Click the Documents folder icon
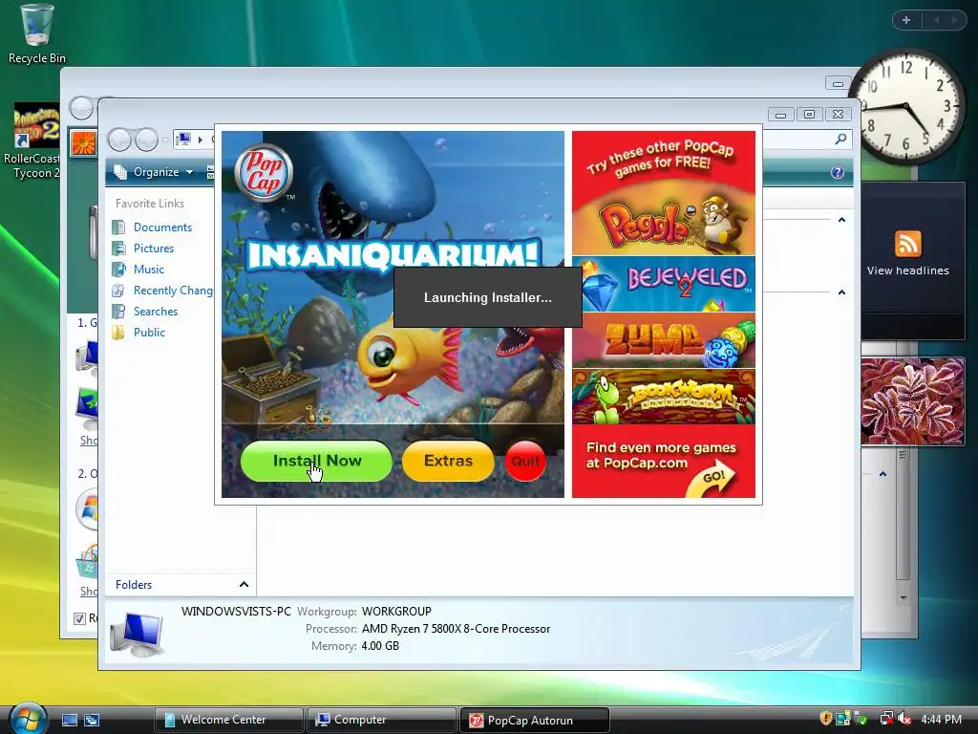 (118, 227)
